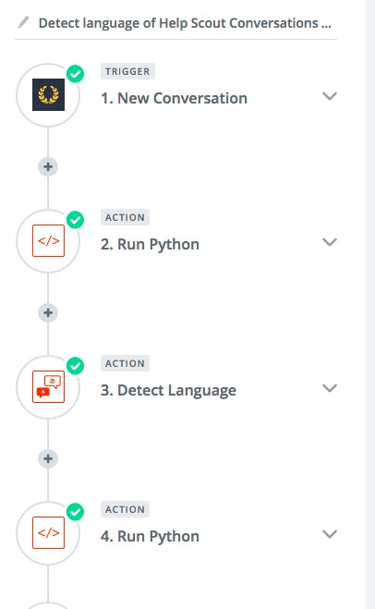Select the step 2 Run Python code icon
The width and height of the screenshot is (375, 609).
coord(48,241)
